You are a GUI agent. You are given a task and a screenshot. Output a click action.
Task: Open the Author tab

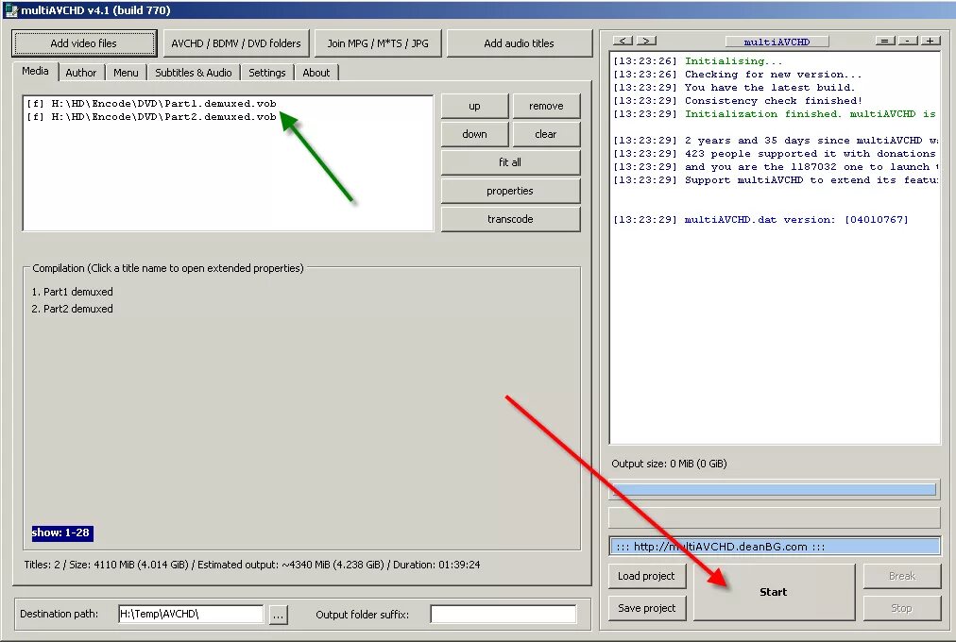pos(81,73)
